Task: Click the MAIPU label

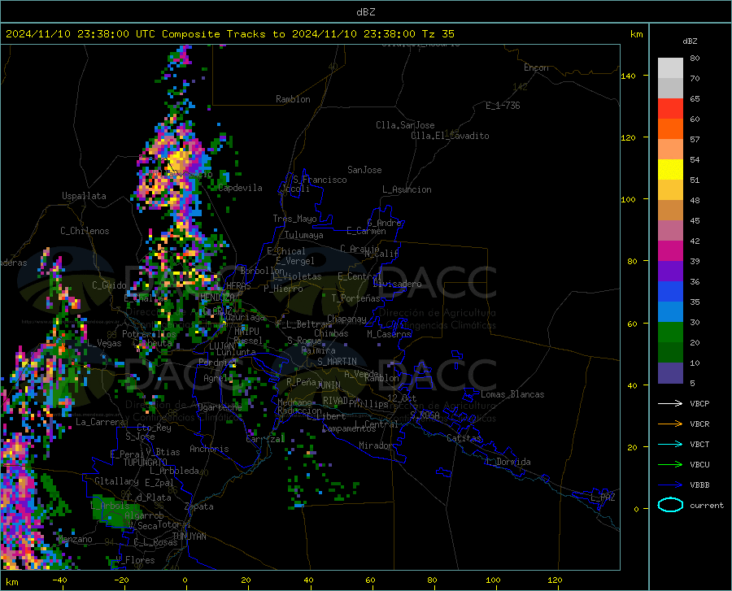Action: [x=246, y=331]
